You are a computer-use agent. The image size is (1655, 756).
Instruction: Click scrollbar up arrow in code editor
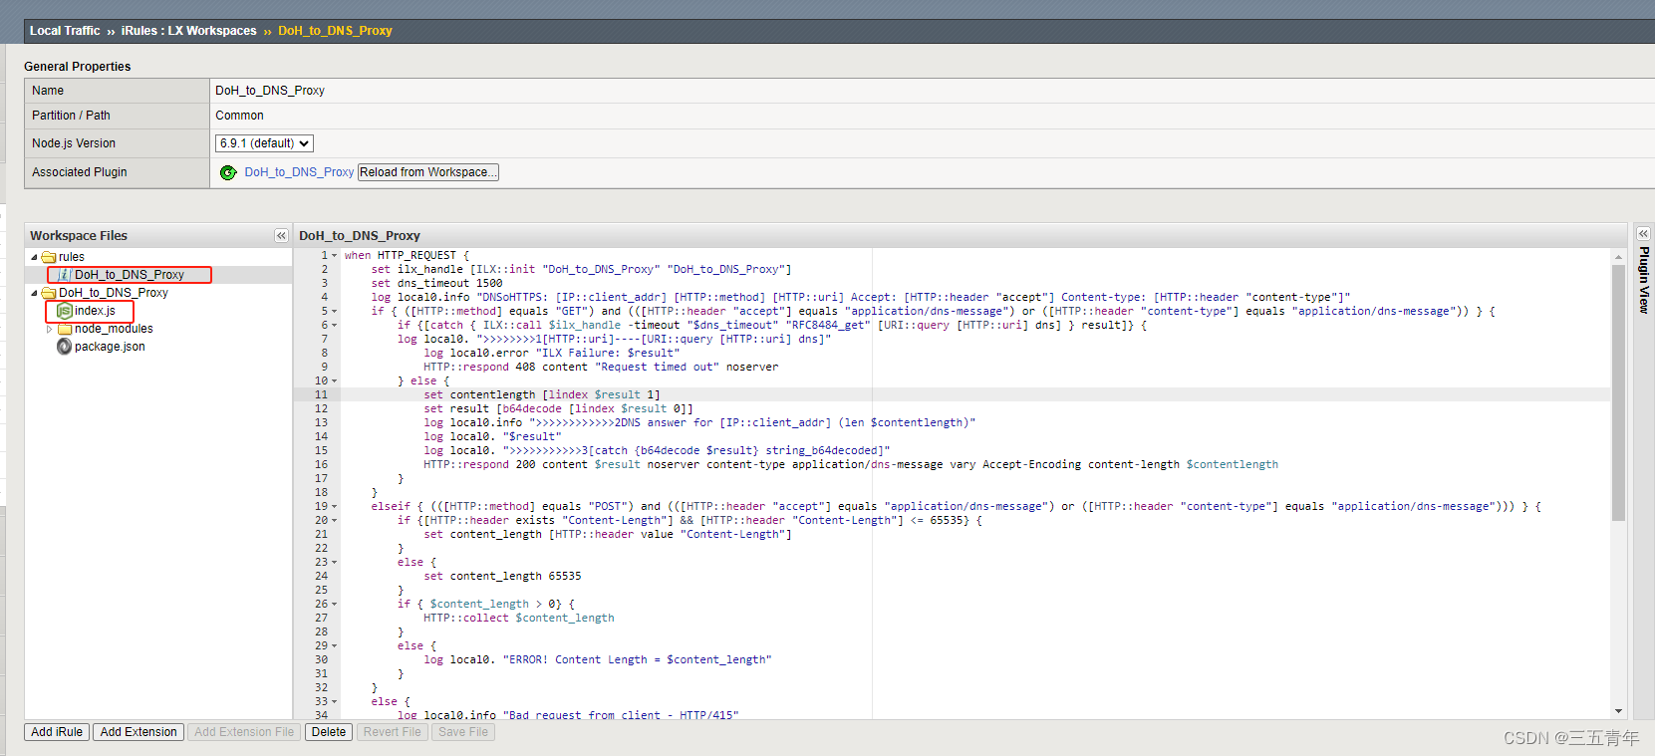point(1618,256)
